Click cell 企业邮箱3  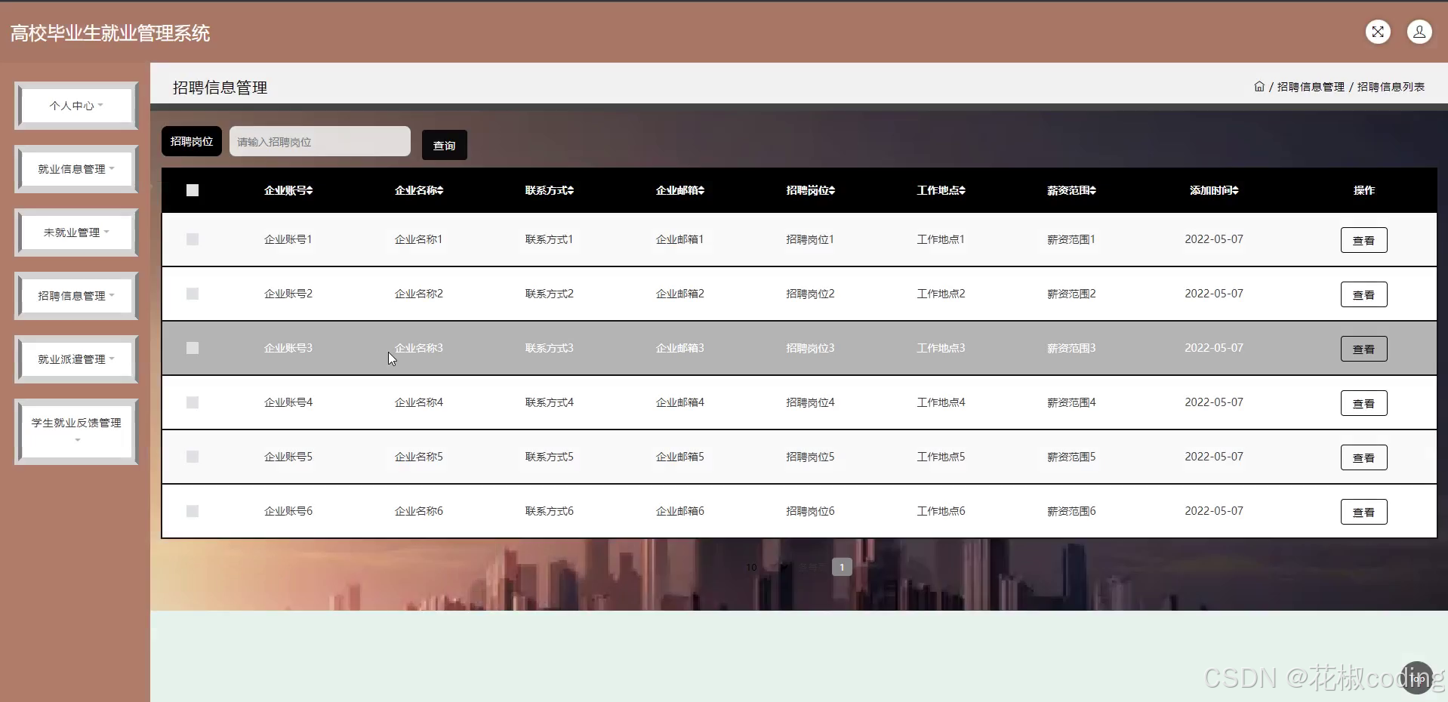pyautogui.click(x=679, y=348)
